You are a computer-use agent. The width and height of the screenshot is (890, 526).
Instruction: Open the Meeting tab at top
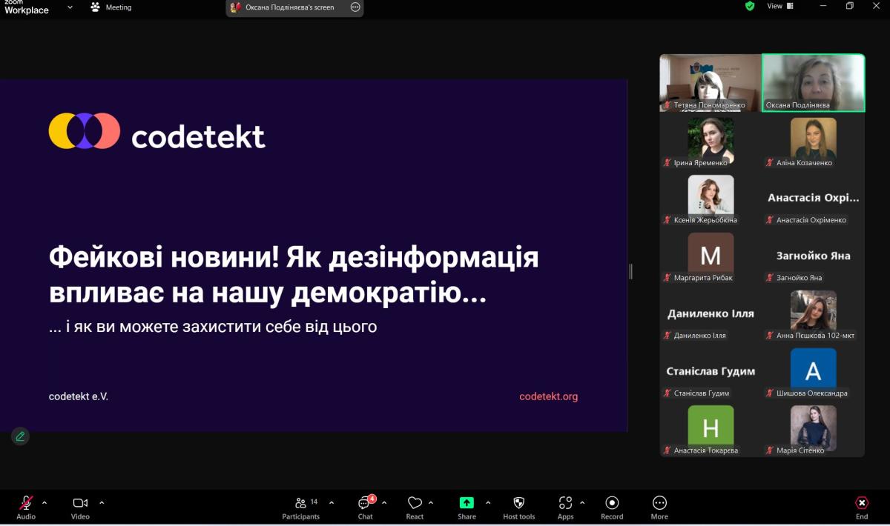[x=111, y=7]
